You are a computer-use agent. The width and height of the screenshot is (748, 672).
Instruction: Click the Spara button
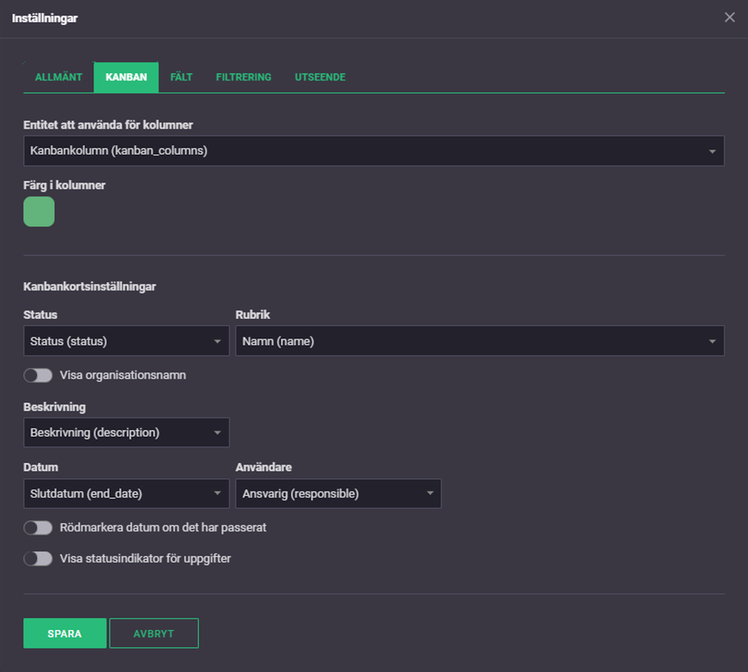click(x=65, y=633)
